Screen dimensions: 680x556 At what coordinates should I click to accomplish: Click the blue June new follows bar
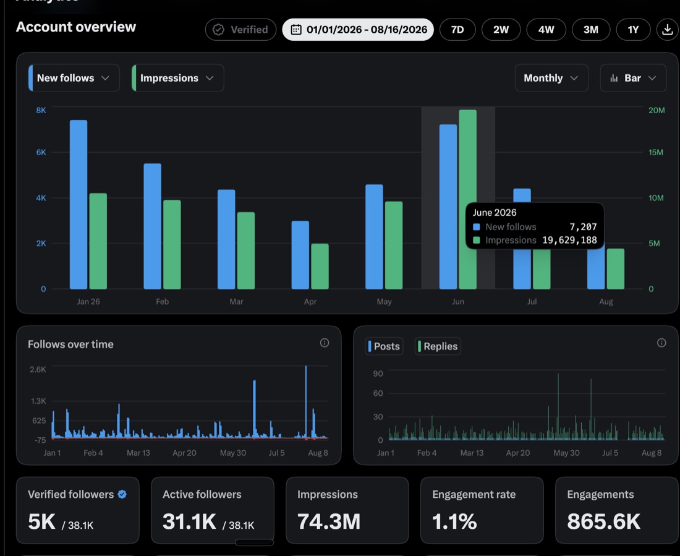(448, 207)
